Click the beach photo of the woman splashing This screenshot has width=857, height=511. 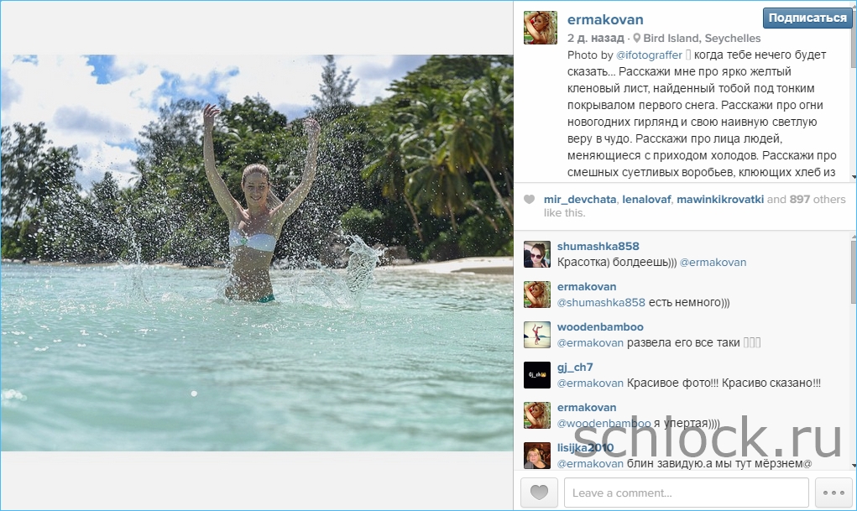pos(257,253)
